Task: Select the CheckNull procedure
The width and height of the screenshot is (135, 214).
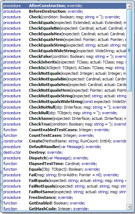Action: tap(64, 113)
